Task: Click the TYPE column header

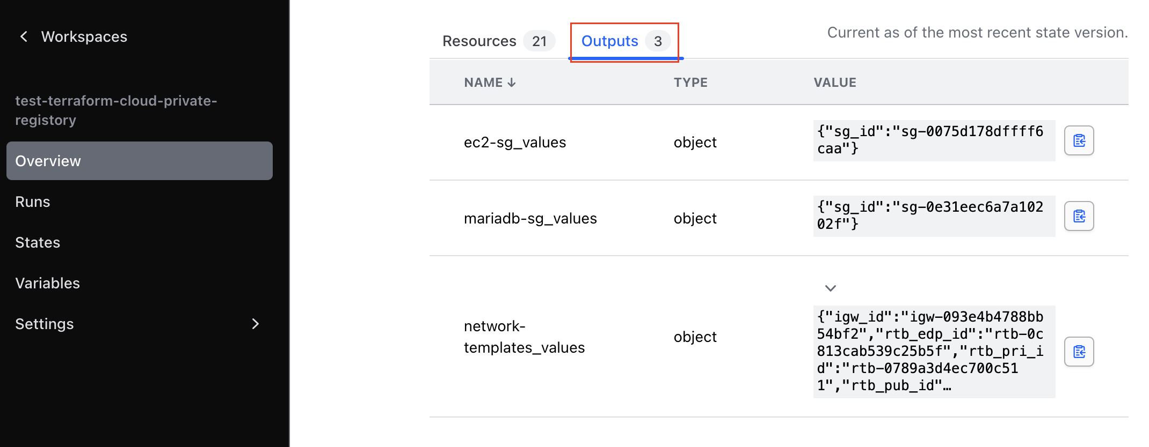Action: coord(690,83)
